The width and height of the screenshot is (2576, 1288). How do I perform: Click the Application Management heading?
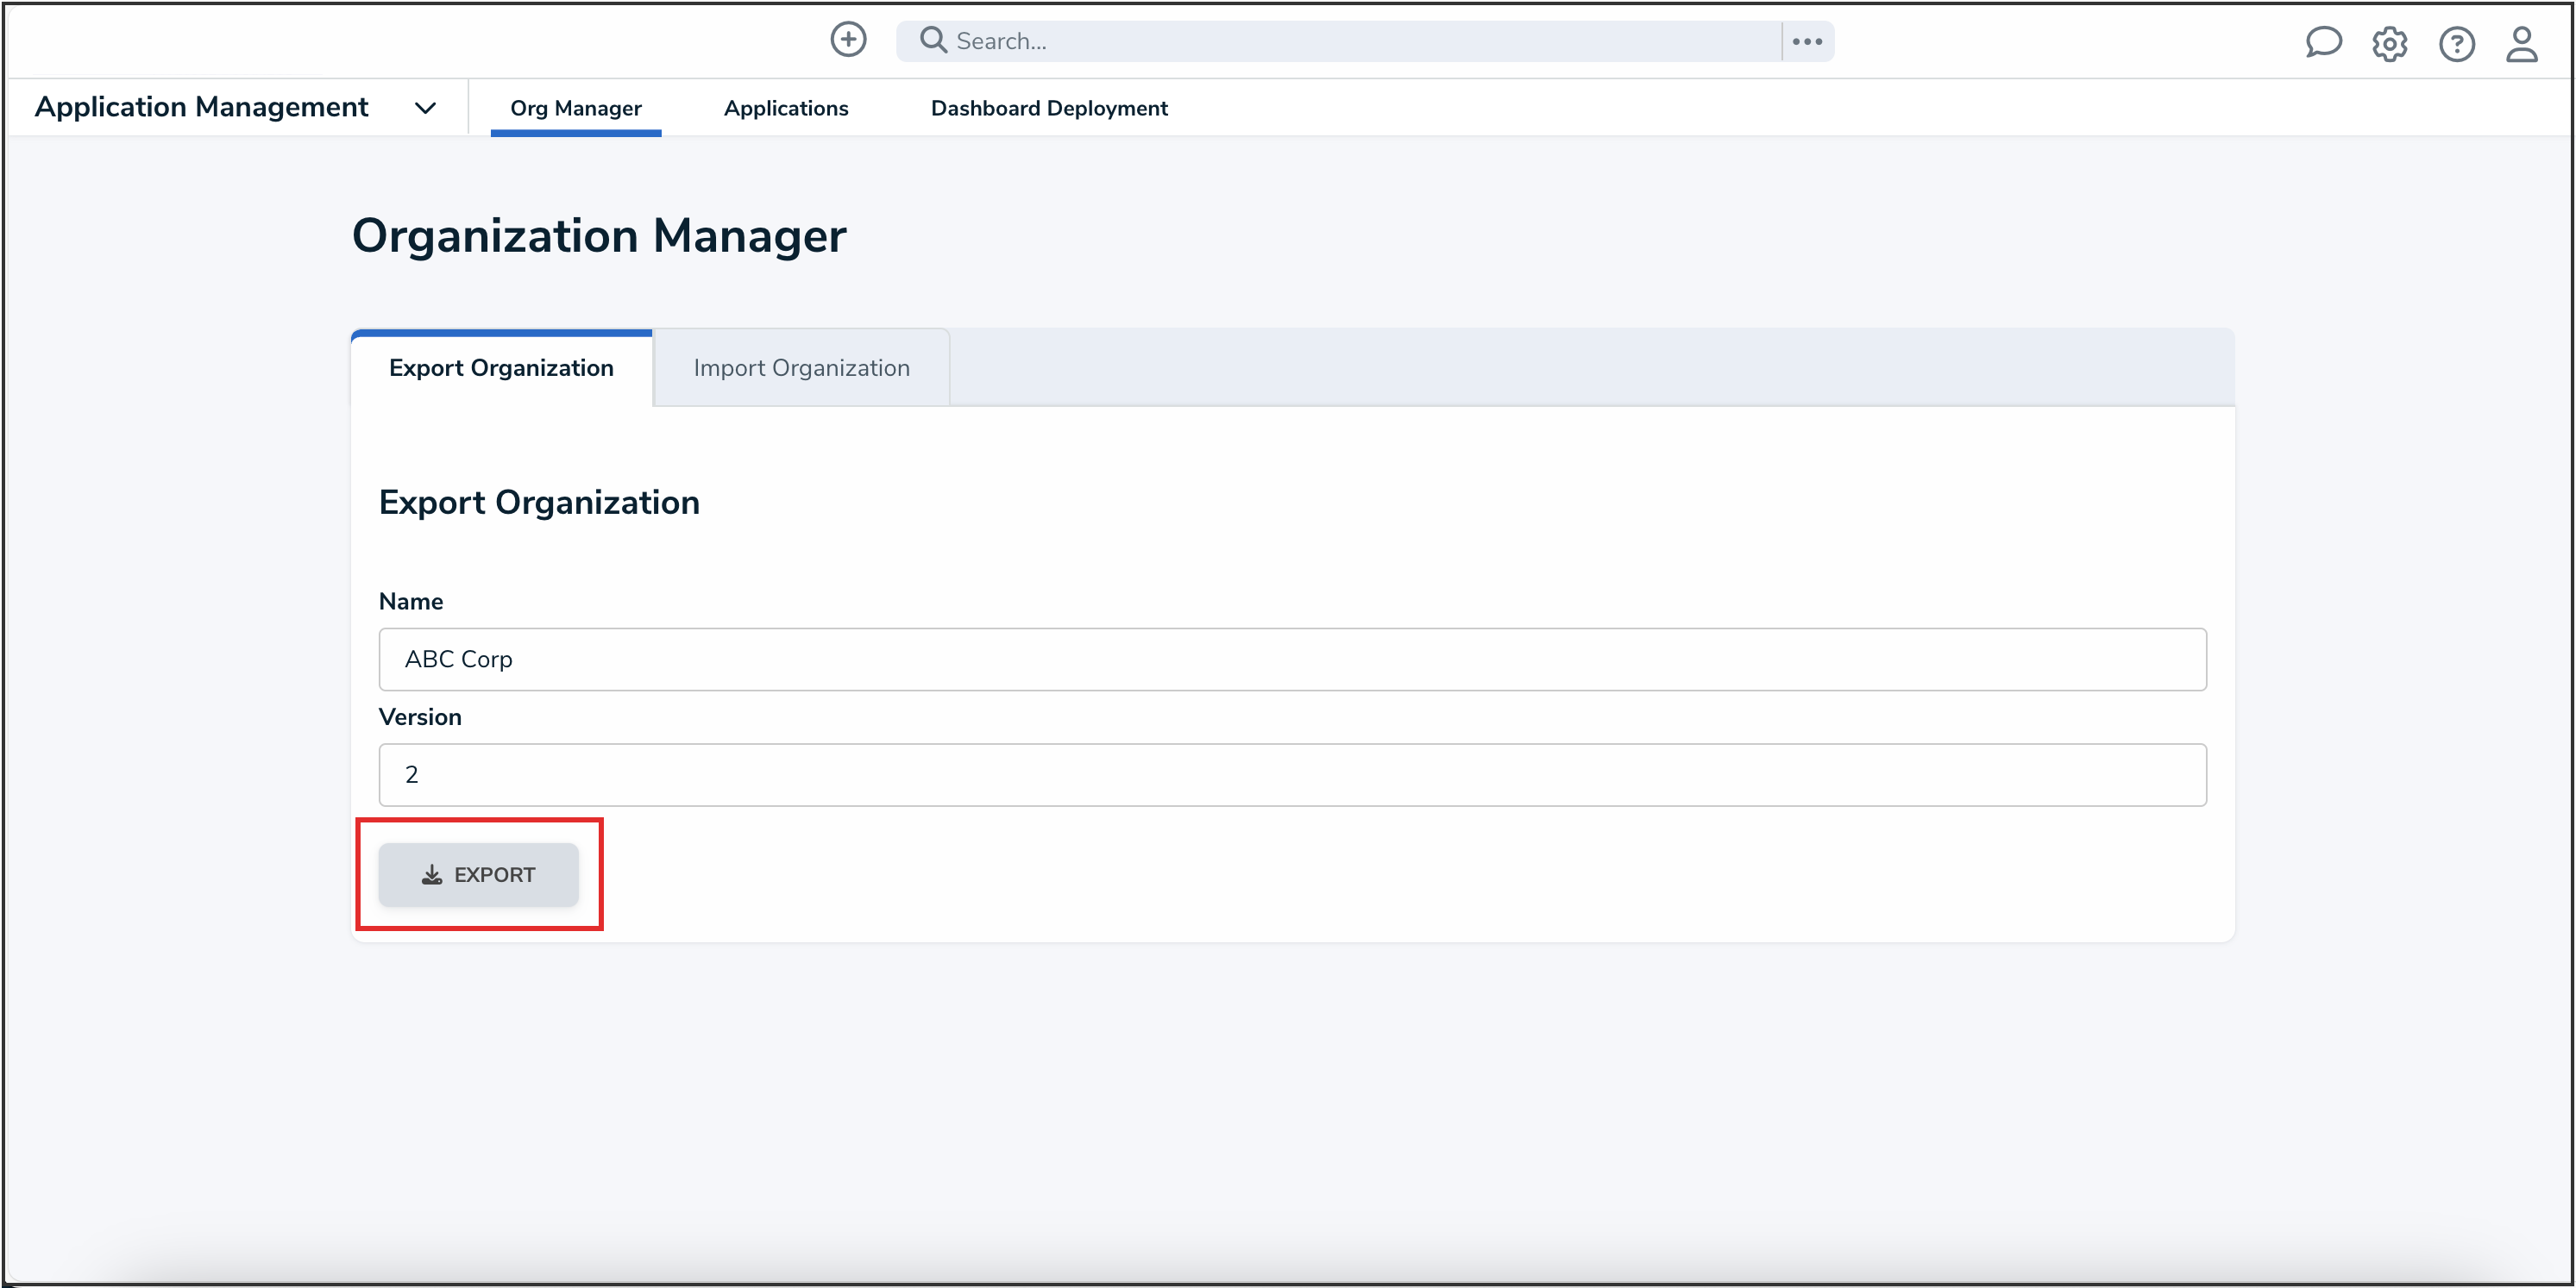[202, 107]
